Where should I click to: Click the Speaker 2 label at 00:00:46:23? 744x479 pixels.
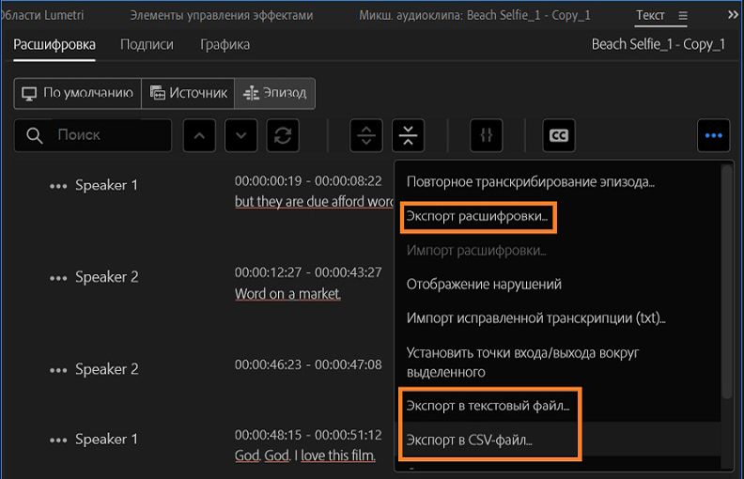pos(107,369)
